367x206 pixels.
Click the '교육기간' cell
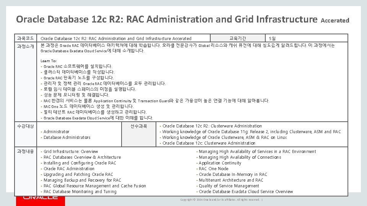coord(237,38)
